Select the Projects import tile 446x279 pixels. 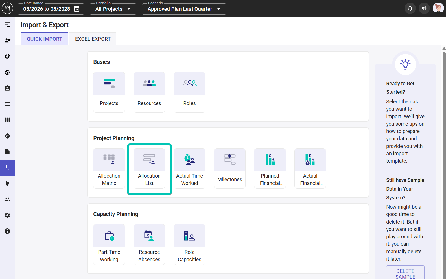click(x=109, y=92)
